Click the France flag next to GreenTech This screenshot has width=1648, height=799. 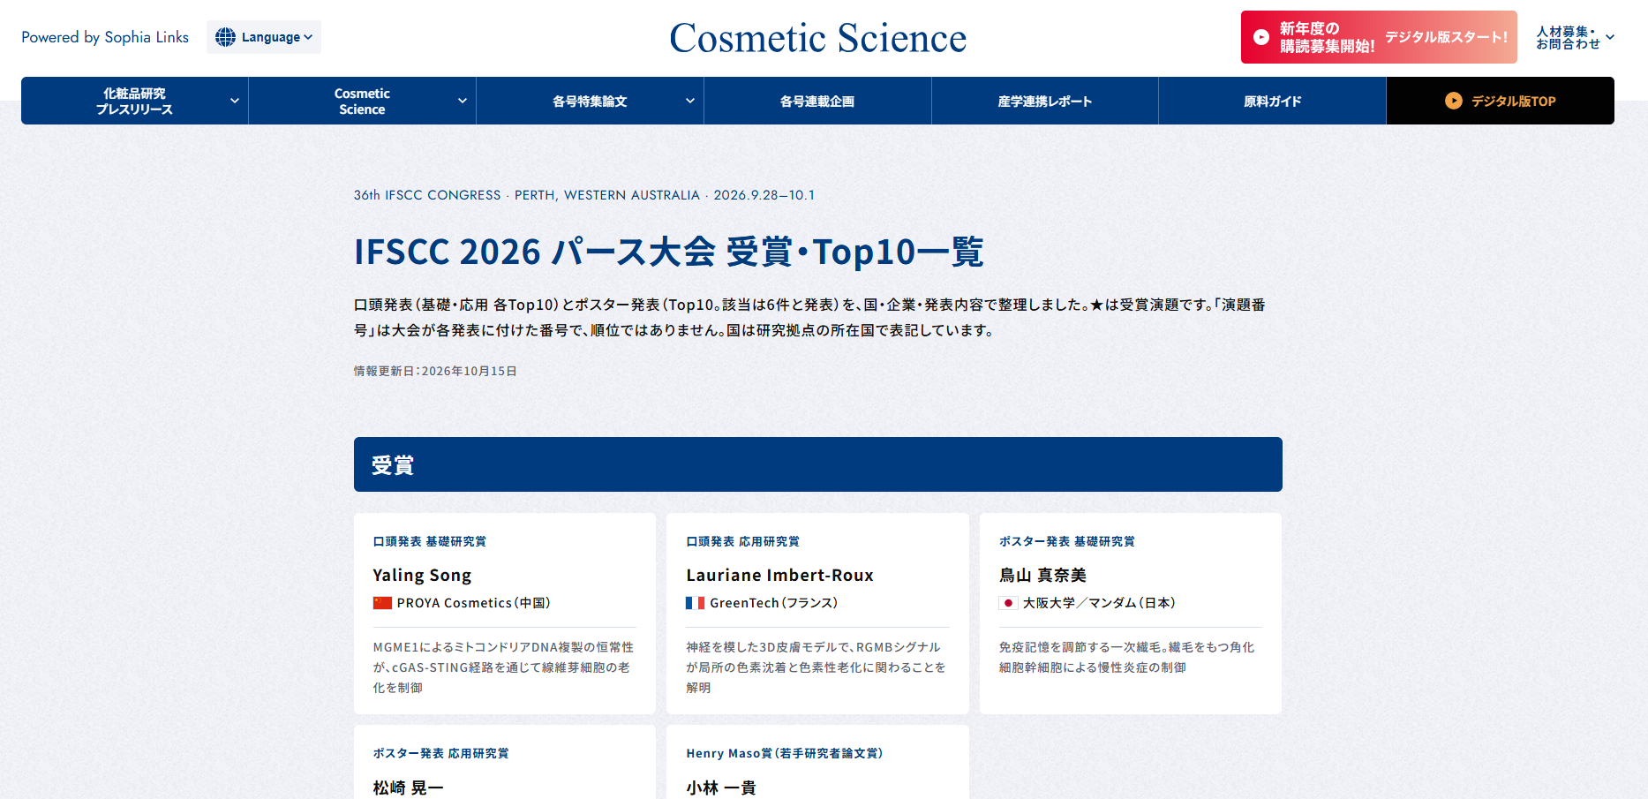coord(696,603)
